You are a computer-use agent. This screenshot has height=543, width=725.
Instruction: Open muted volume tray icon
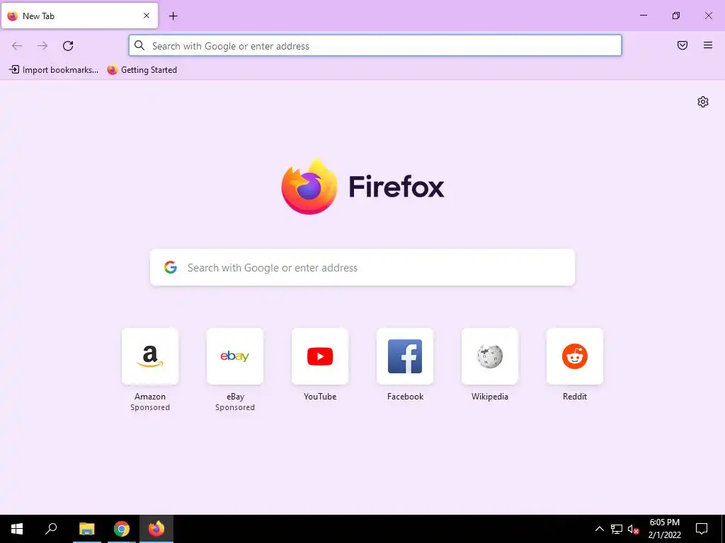pos(634,529)
